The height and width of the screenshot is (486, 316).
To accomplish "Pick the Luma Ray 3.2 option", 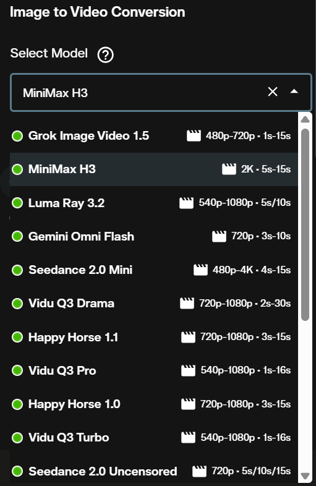I will [154, 203].
